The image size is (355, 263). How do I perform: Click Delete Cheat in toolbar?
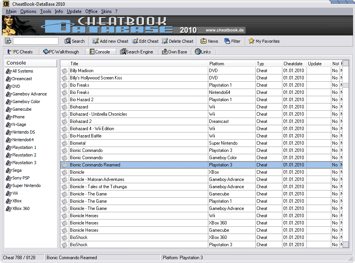click(x=177, y=41)
